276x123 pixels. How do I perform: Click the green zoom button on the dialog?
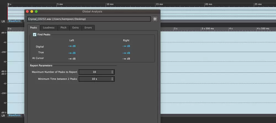click(x=36, y=12)
